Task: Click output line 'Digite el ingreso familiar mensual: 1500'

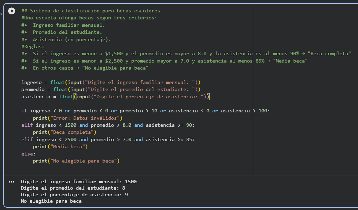Action: 78,182
